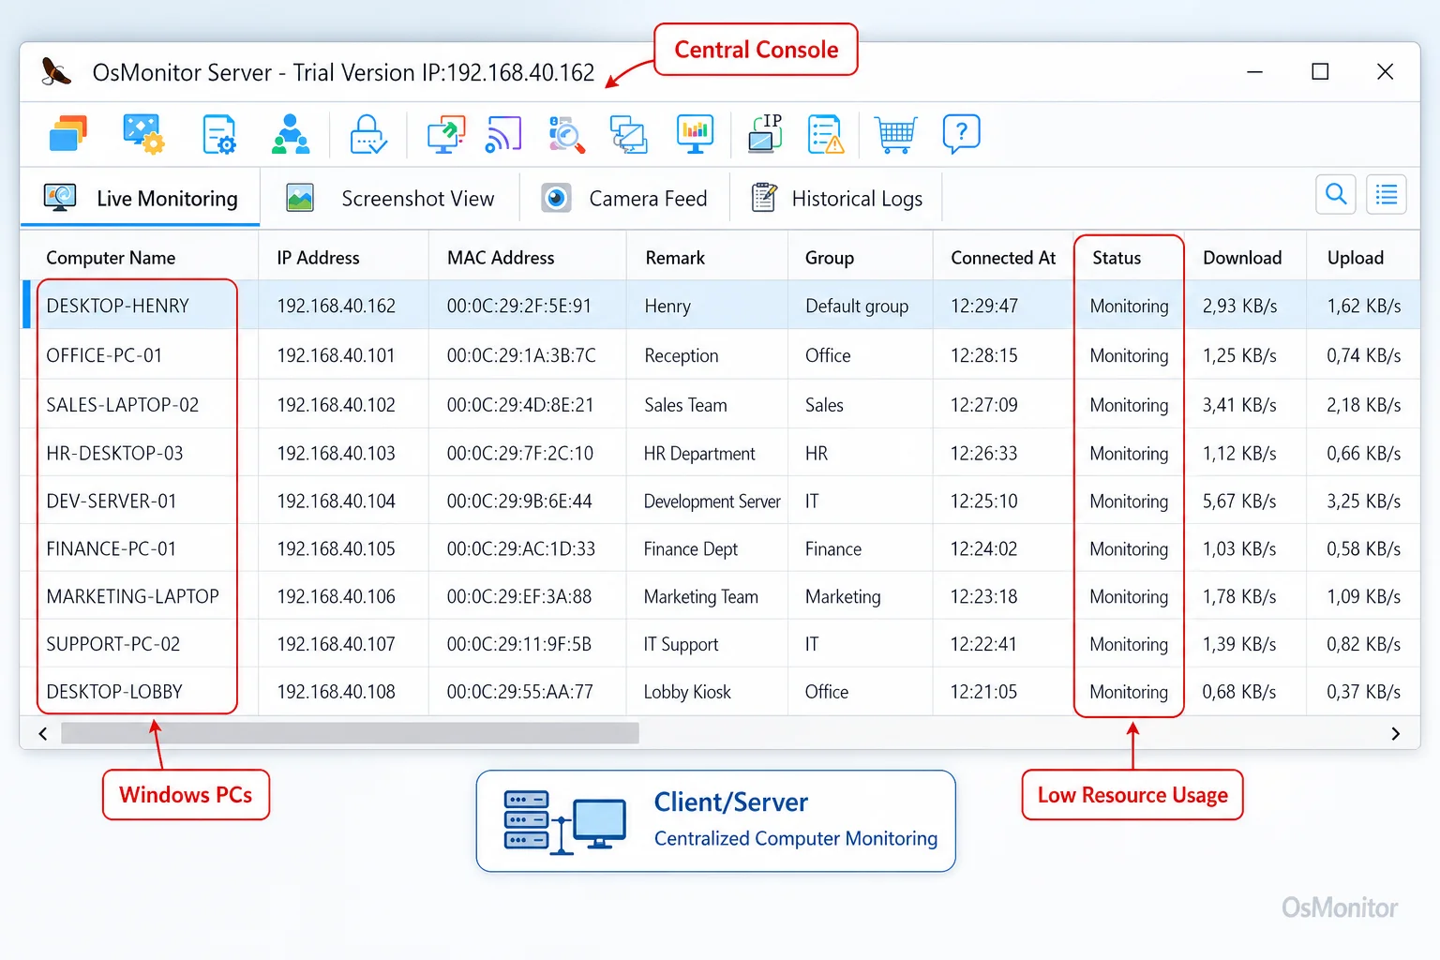Click the list view button
Viewport: 1440px width, 960px height.
[1387, 195]
